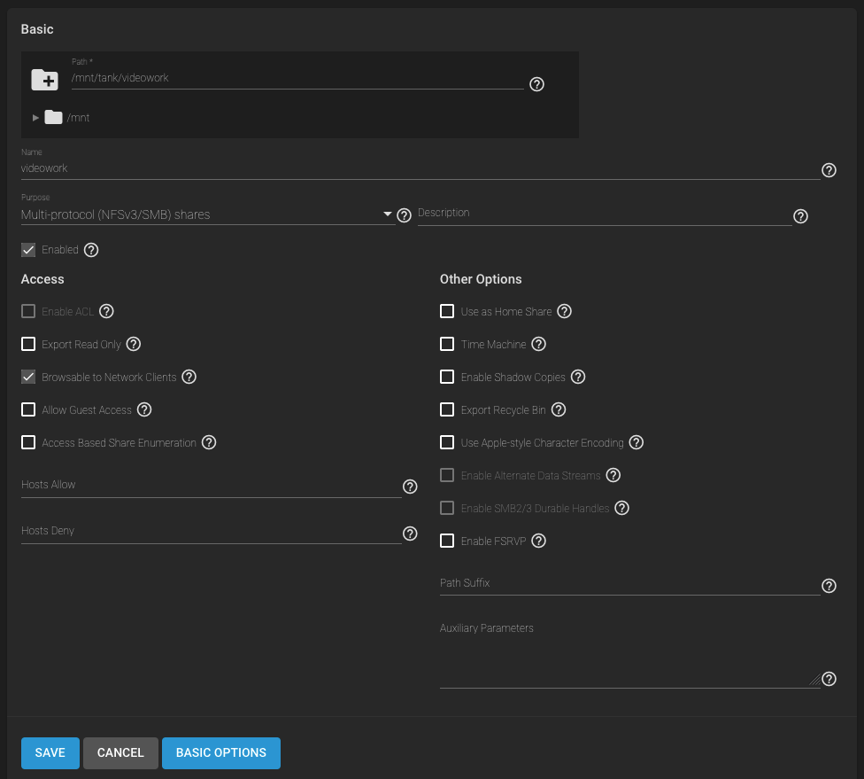Check Use as Home Share
Image resolution: width=864 pixels, height=779 pixels.
tap(447, 311)
